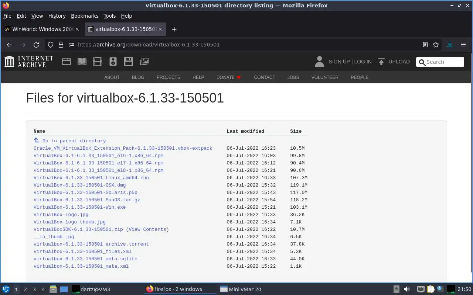Click the user avatar icon
The height and width of the screenshot is (295, 473).
319,62
